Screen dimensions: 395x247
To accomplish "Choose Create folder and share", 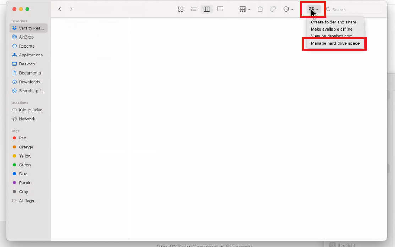I will pos(333,22).
